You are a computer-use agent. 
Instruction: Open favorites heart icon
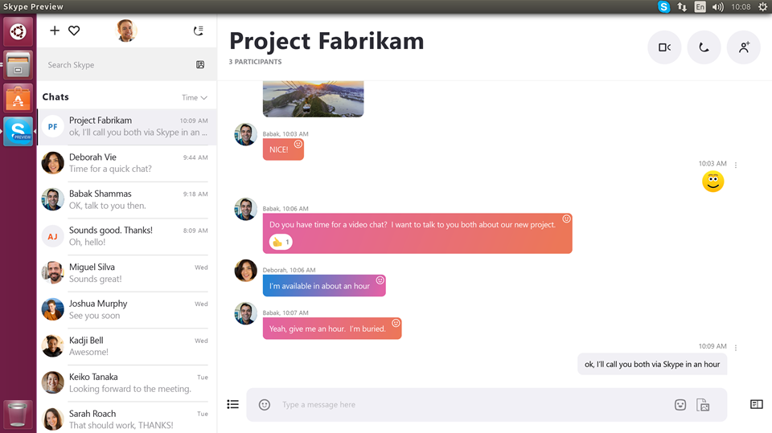tap(74, 31)
